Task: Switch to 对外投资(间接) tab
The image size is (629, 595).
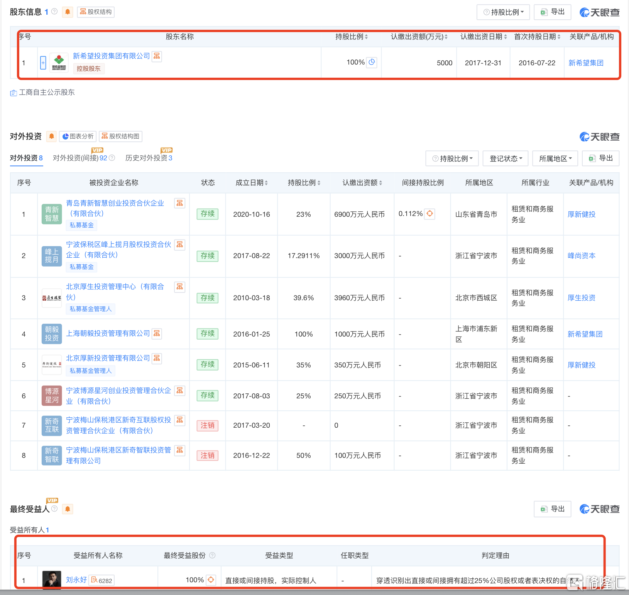Action: [80, 158]
